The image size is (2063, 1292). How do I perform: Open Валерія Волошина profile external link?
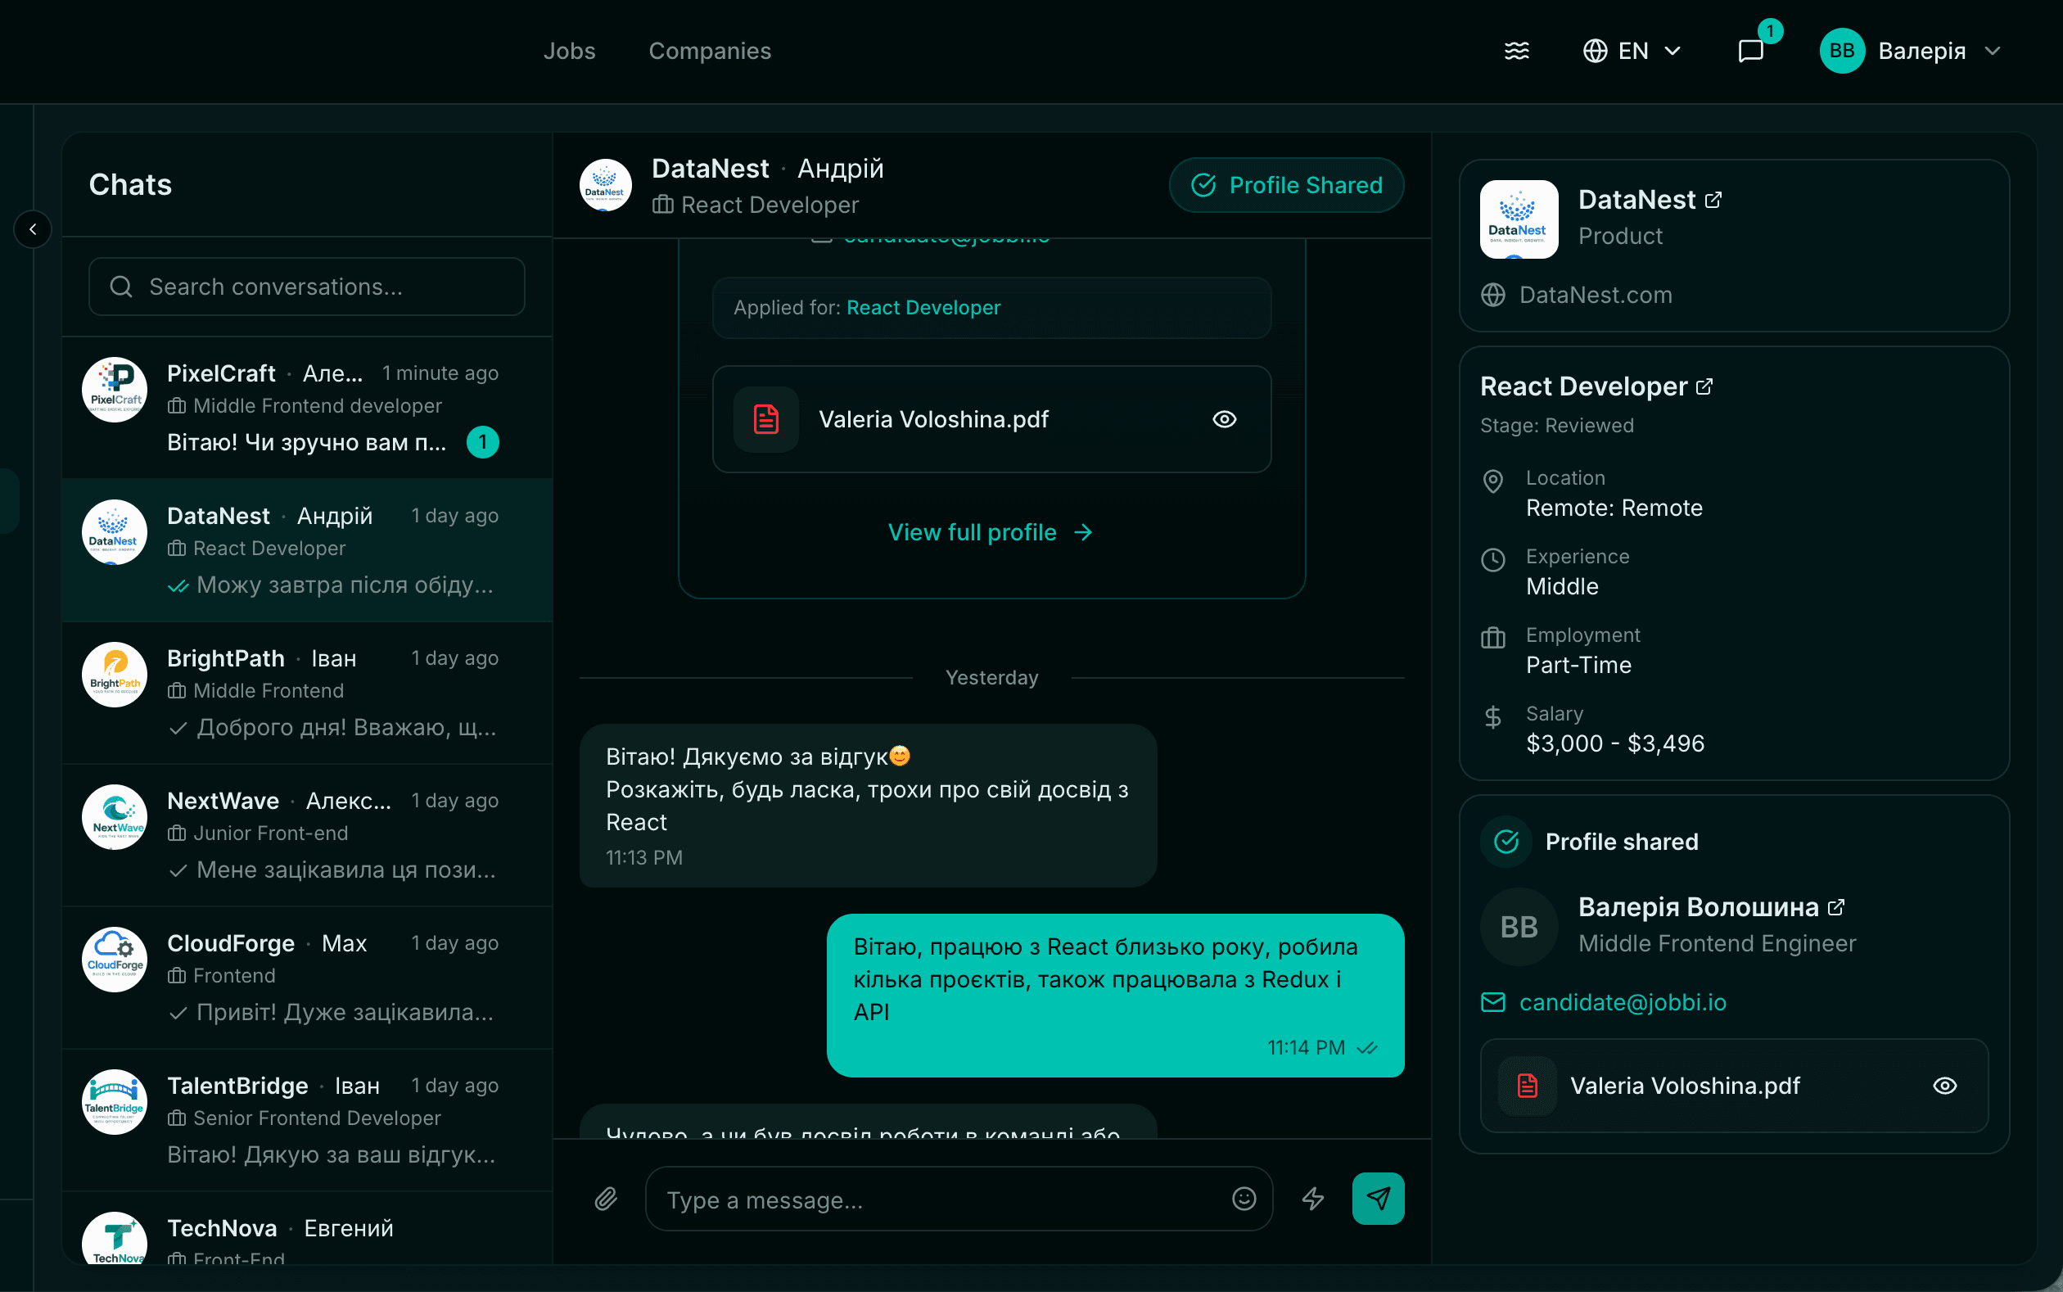coord(1835,906)
